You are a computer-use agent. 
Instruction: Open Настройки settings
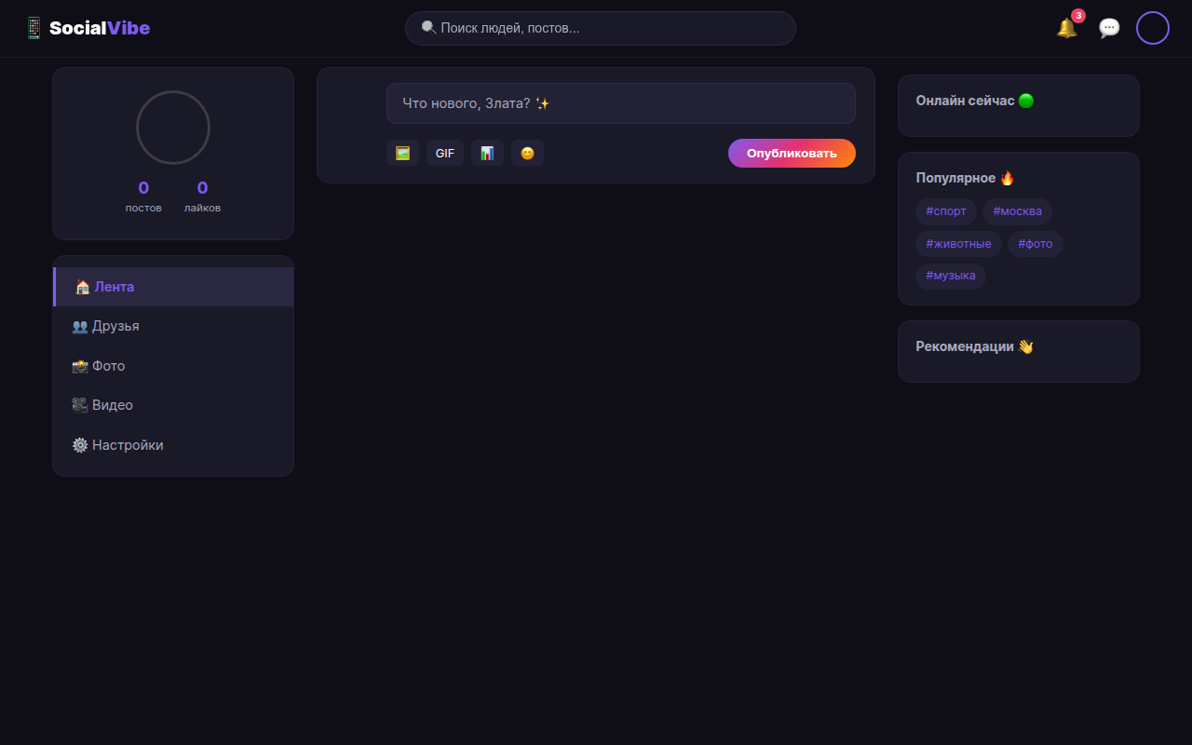(x=173, y=445)
